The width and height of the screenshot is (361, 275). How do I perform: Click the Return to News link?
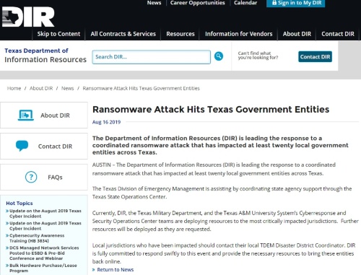coord(115,270)
